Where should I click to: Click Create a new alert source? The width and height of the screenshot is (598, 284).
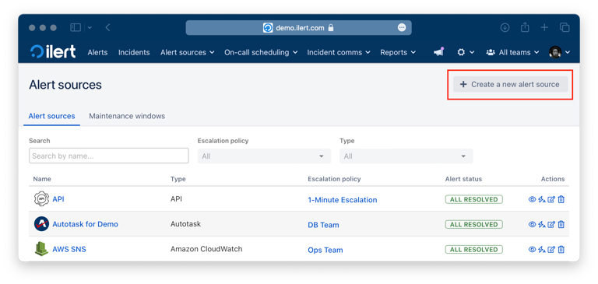510,84
